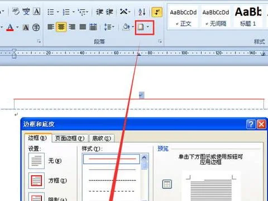Apply a multilevel list

click(82, 12)
